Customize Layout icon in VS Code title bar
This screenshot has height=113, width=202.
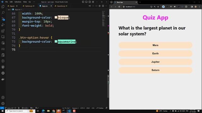point(93,2)
